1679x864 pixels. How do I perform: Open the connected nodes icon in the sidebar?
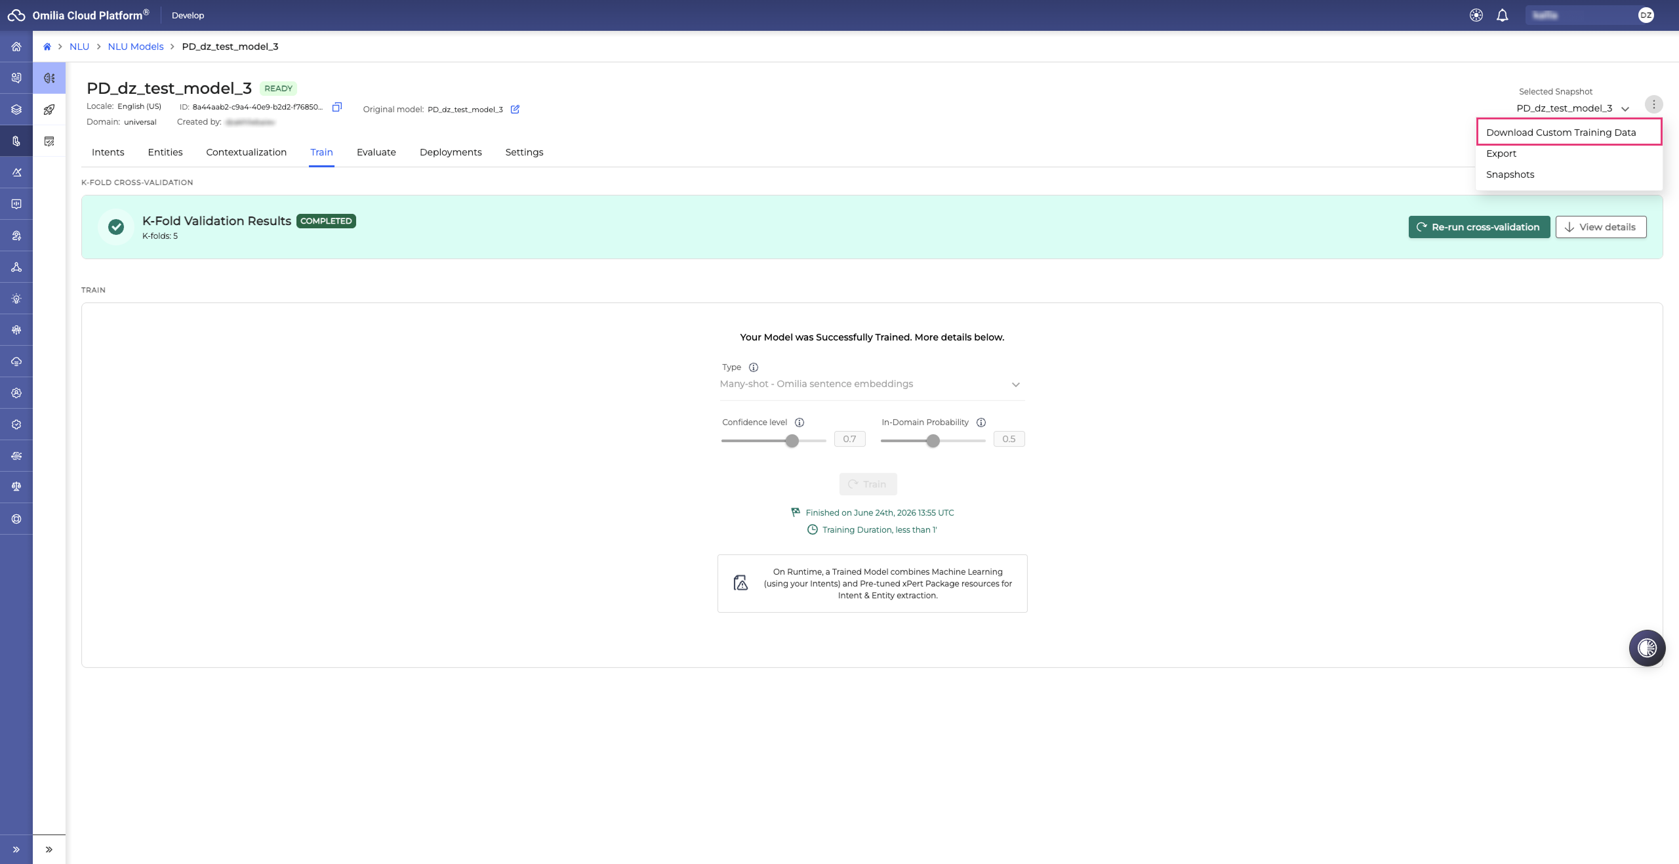(16, 267)
